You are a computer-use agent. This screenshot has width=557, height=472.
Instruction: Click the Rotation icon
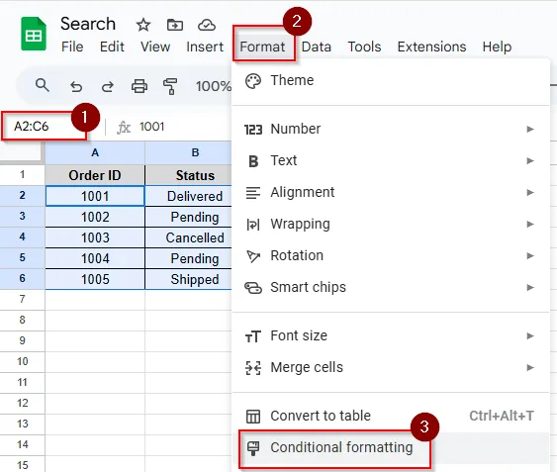[x=253, y=256]
